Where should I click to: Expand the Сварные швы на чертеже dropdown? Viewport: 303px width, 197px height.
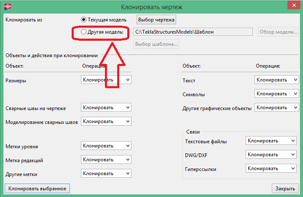106,108
